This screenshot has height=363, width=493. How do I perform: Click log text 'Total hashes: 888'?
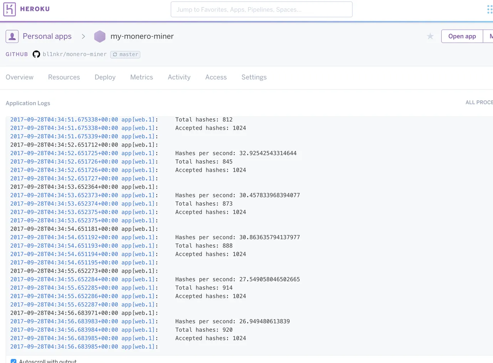(x=204, y=246)
